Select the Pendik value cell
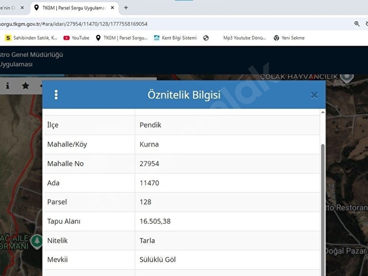This screenshot has width=368, height=276. (227, 125)
